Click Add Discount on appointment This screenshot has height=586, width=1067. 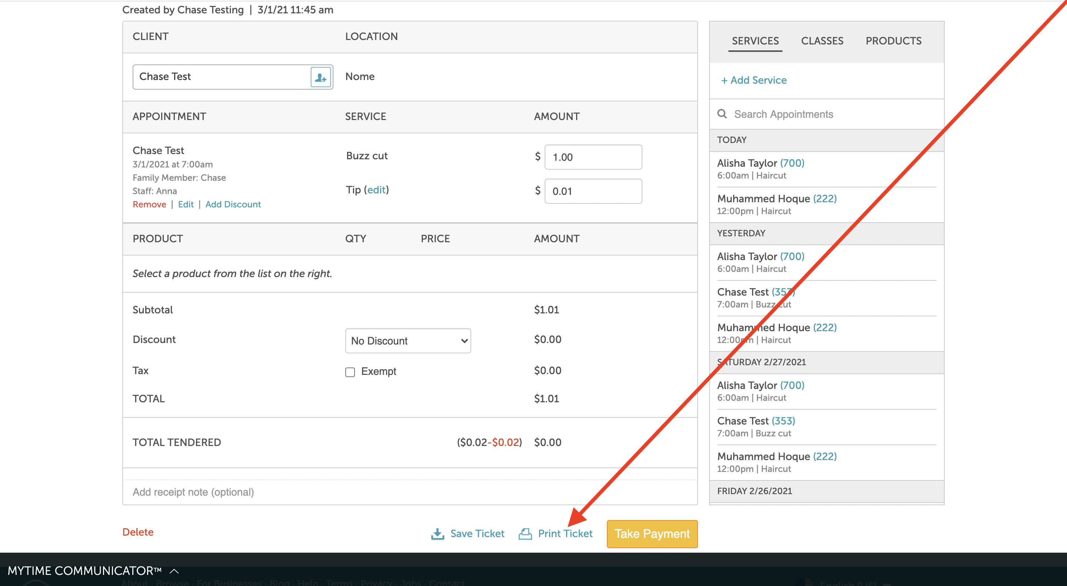pos(233,204)
